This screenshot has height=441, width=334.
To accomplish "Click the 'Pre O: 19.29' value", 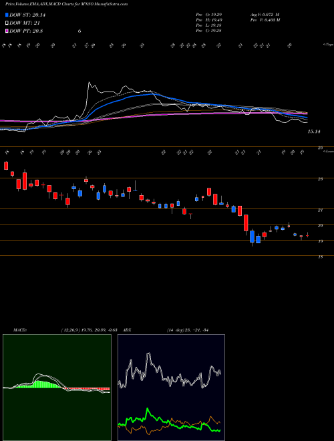I will click(208, 15).
